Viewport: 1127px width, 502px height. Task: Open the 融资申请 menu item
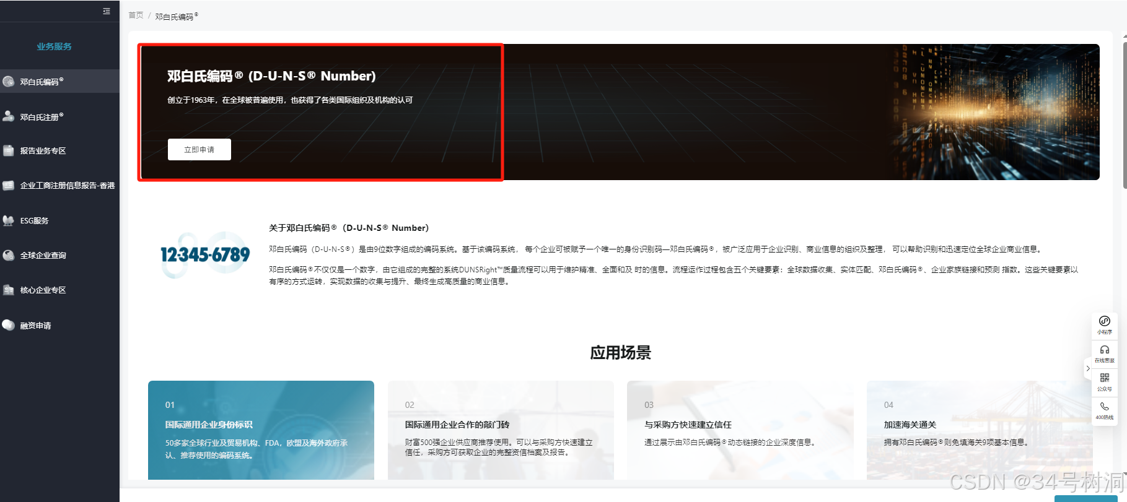click(x=59, y=325)
